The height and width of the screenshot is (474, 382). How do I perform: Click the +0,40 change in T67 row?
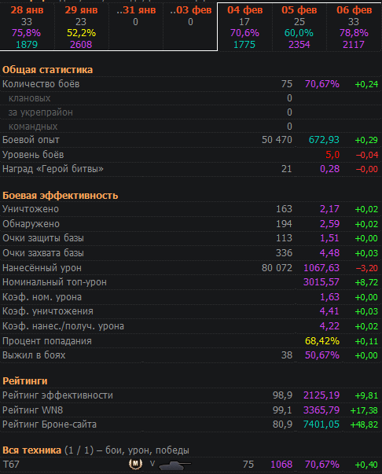point(366,465)
